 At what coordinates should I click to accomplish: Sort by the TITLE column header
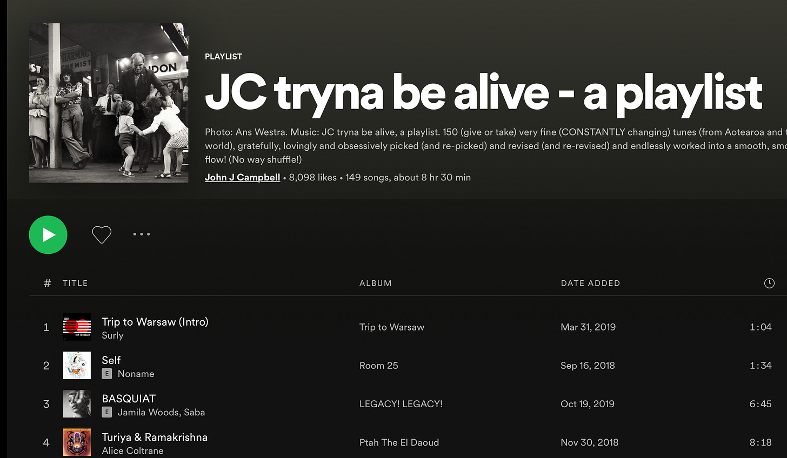tap(75, 283)
